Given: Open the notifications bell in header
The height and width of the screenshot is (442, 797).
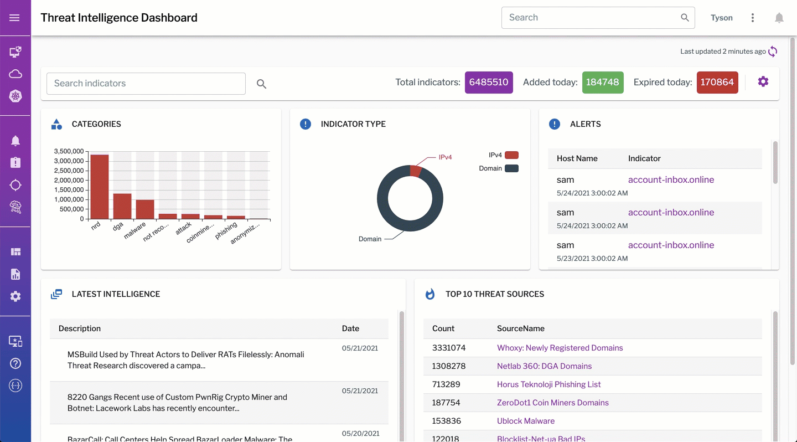Looking at the screenshot, I should 779,18.
